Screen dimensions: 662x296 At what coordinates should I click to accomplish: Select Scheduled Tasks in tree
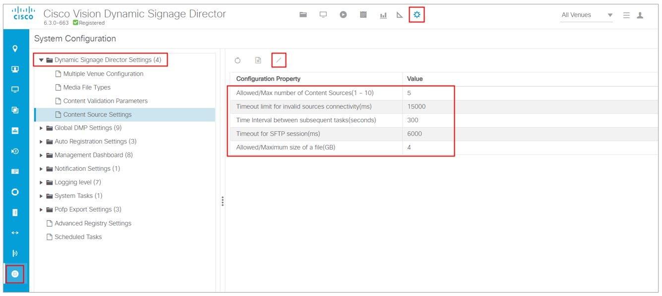[78, 237]
